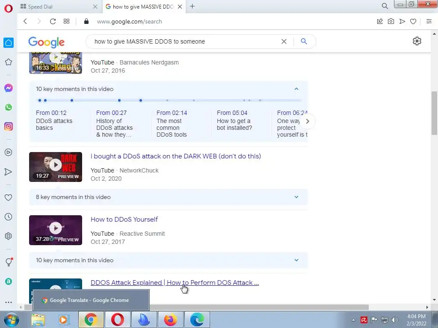Select the how to give MASSIVE DDOS tab
This screenshot has width=438, height=328.
pos(142,6)
